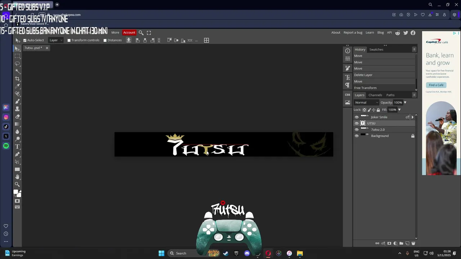Toggle fullscreen mode icon
Viewport: 461px width, 259px height.
point(149,32)
